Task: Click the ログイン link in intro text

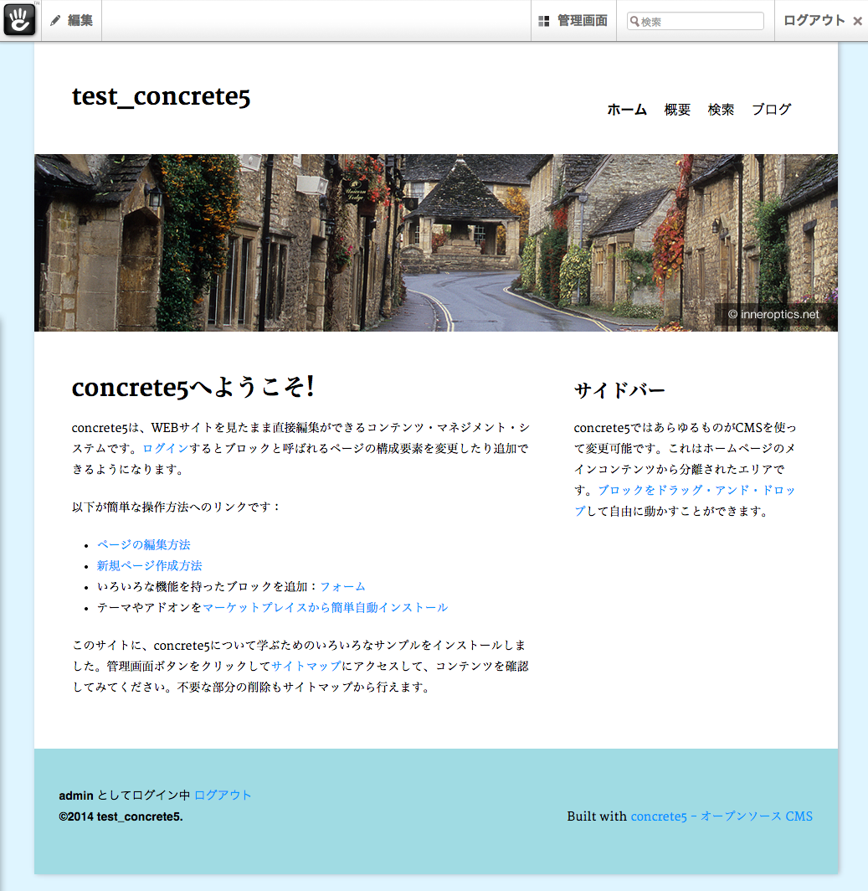Action: pos(165,448)
